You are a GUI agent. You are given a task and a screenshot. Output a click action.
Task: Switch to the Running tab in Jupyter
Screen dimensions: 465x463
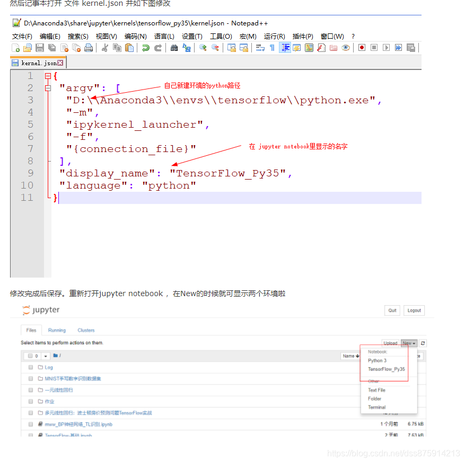[x=57, y=330]
